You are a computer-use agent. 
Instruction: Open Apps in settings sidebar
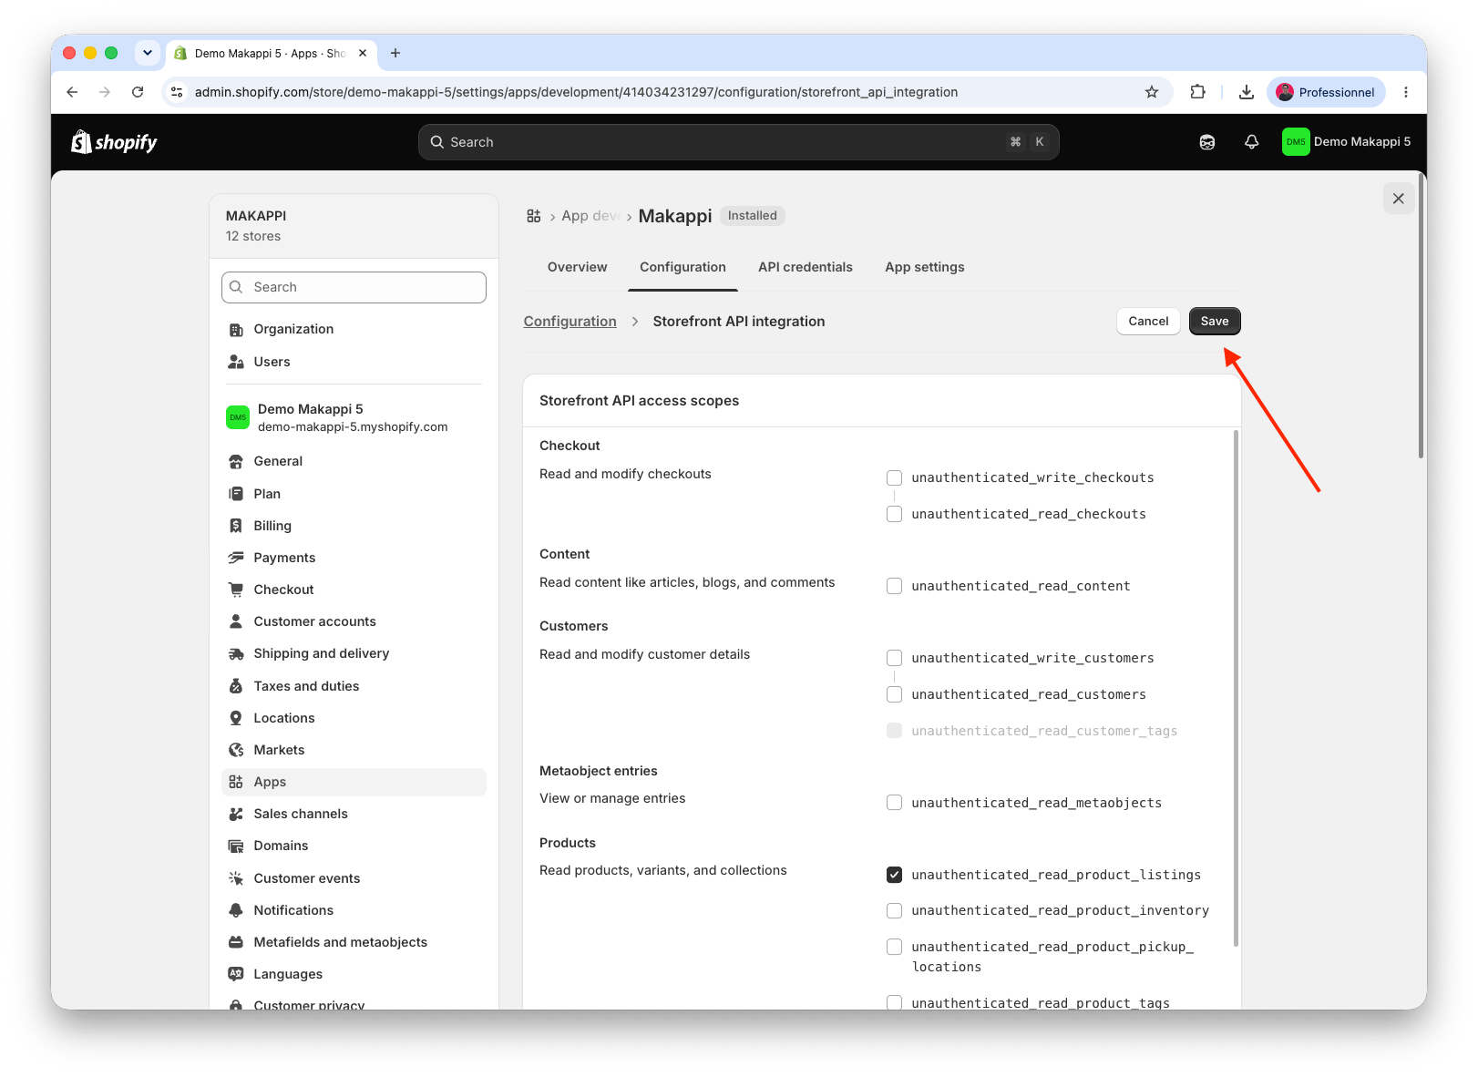coord(354,782)
